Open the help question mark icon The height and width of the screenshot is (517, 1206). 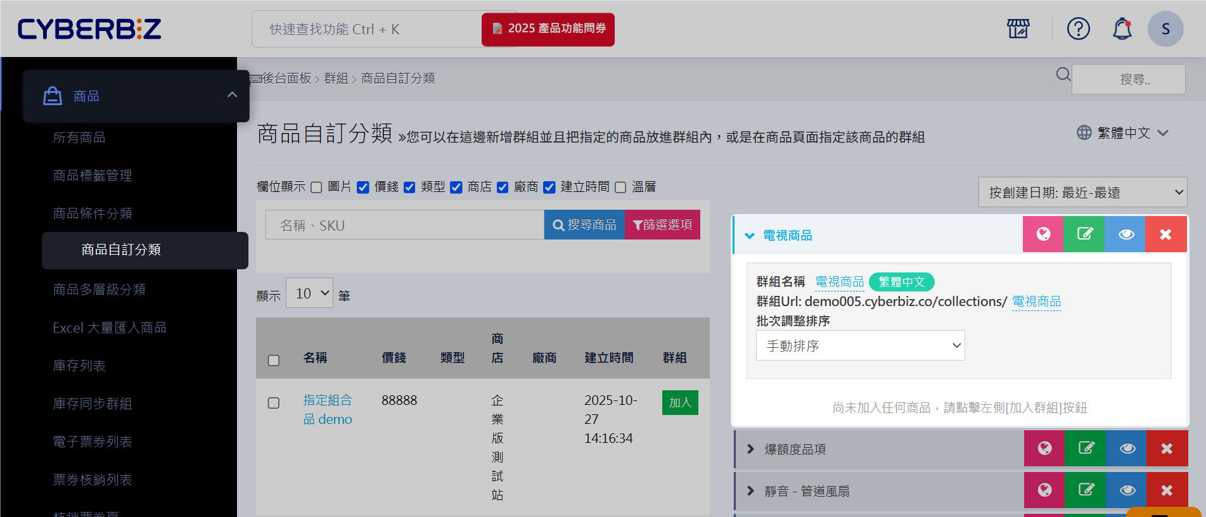[1078, 29]
